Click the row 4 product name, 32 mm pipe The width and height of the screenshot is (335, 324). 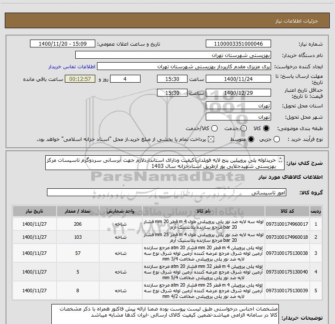pos(204,272)
